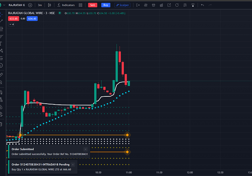Click the red Sell button in toolbar
The height and width of the screenshot is (176, 252).
(x=92, y=5)
